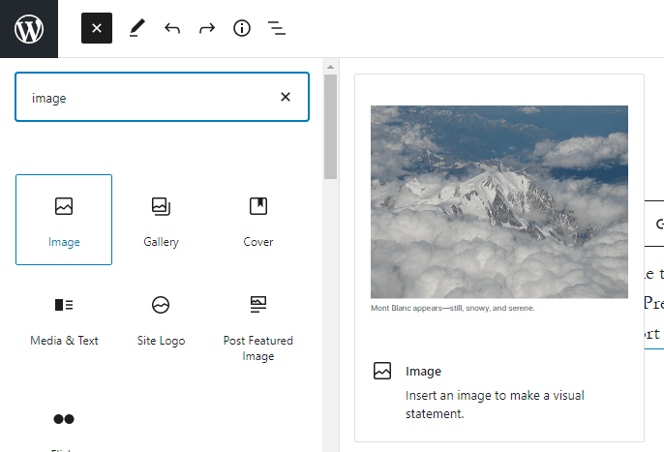
Task: Select the Edit pencil tool
Action: click(136, 29)
